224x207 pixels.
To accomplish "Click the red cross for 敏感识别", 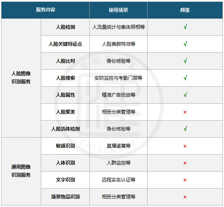I will [x=185, y=146].
